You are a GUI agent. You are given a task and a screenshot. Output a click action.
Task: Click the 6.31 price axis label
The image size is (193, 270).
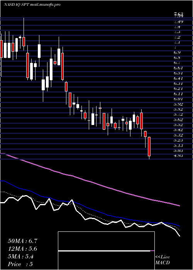click(178, 84)
